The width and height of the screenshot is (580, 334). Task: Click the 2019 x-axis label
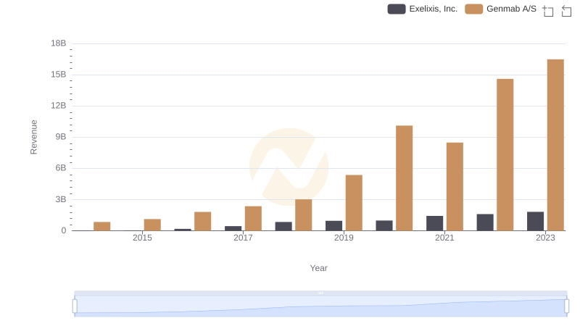point(344,238)
